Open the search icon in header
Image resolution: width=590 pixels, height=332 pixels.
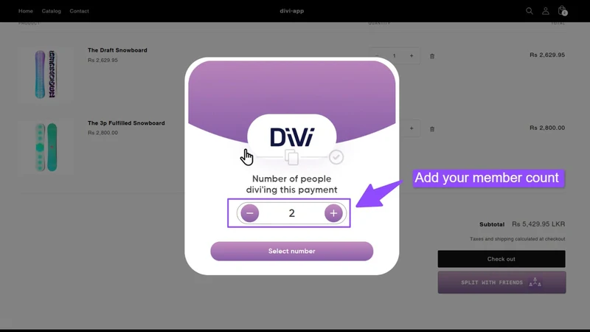(529, 11)
